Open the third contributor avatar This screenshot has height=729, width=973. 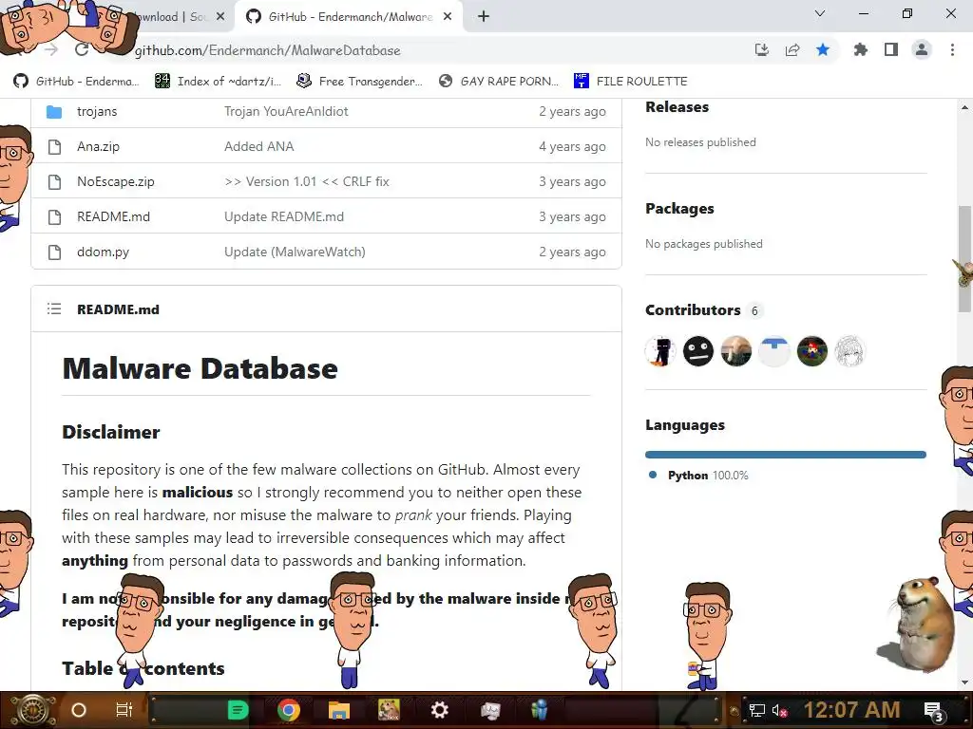[736, 351]
